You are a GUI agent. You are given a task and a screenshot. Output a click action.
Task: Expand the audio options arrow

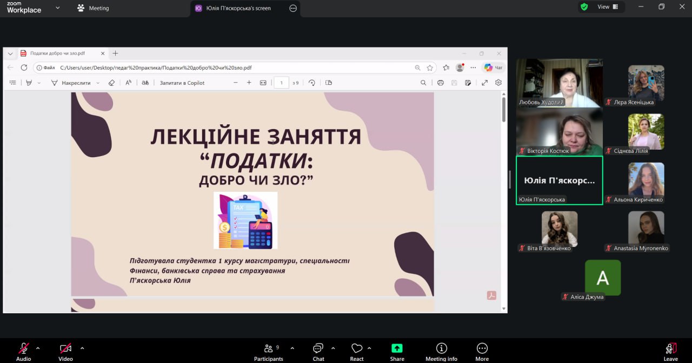click(38, 348)
